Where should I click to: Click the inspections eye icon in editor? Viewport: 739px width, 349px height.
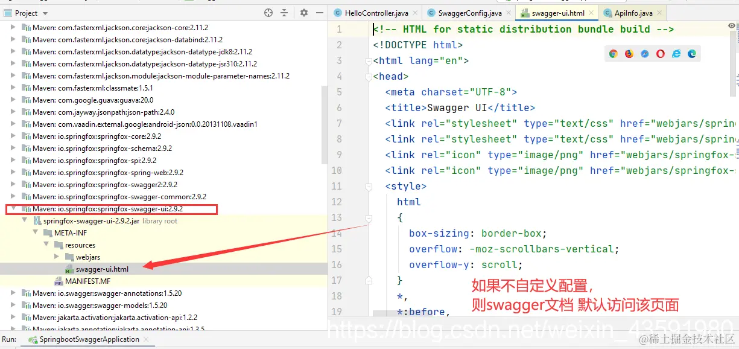pyautogui.click(x=732, y=27)
